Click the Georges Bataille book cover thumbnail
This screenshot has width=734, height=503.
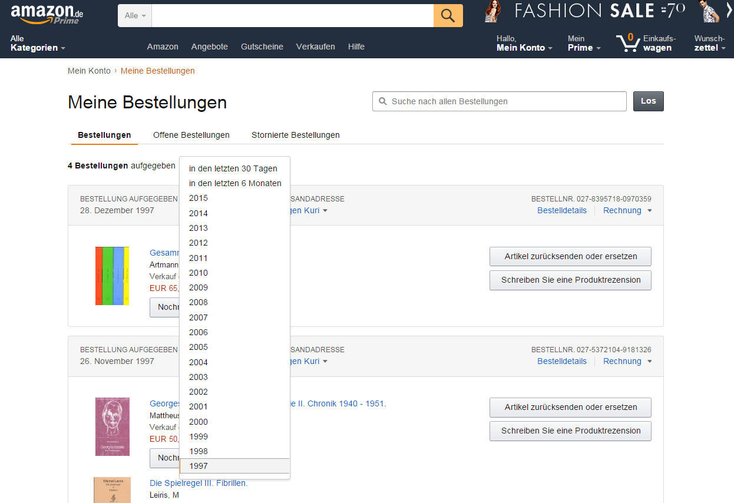point(112,426)
